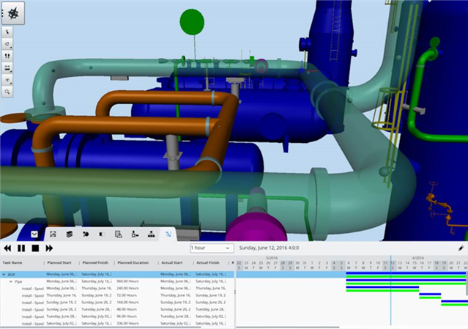Select Install - Spool task with 72.00 Hours
468x329 pixels.
[x=117, y=295]
